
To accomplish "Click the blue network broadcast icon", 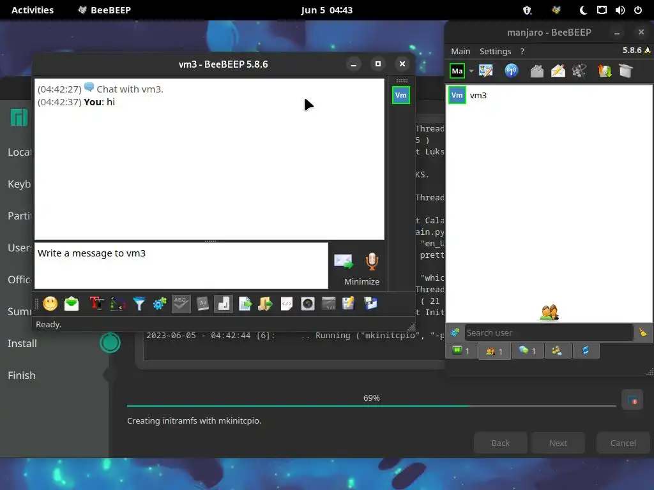I will (512, 71).
